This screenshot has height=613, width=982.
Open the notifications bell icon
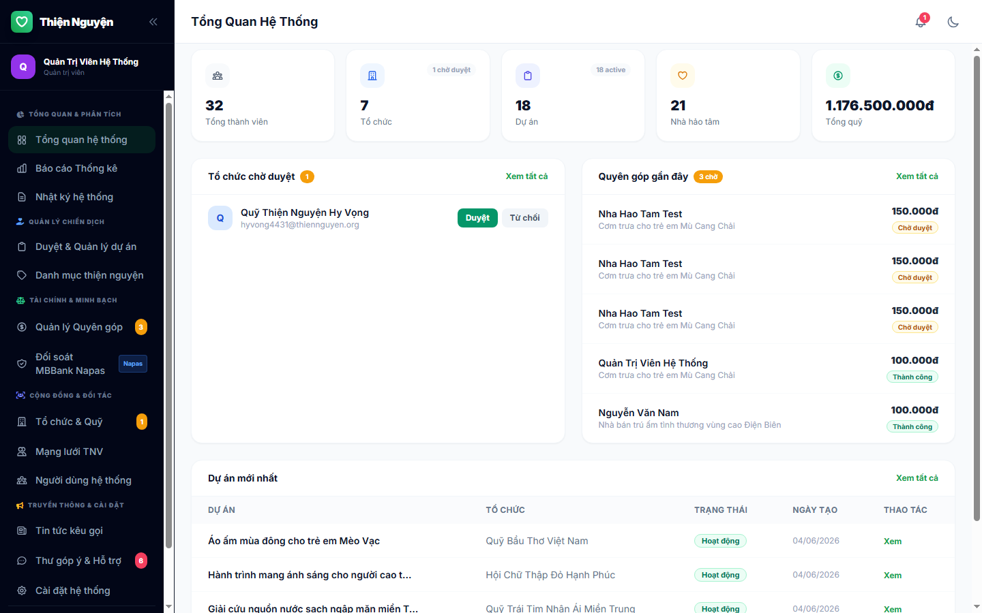coord(921,21)
